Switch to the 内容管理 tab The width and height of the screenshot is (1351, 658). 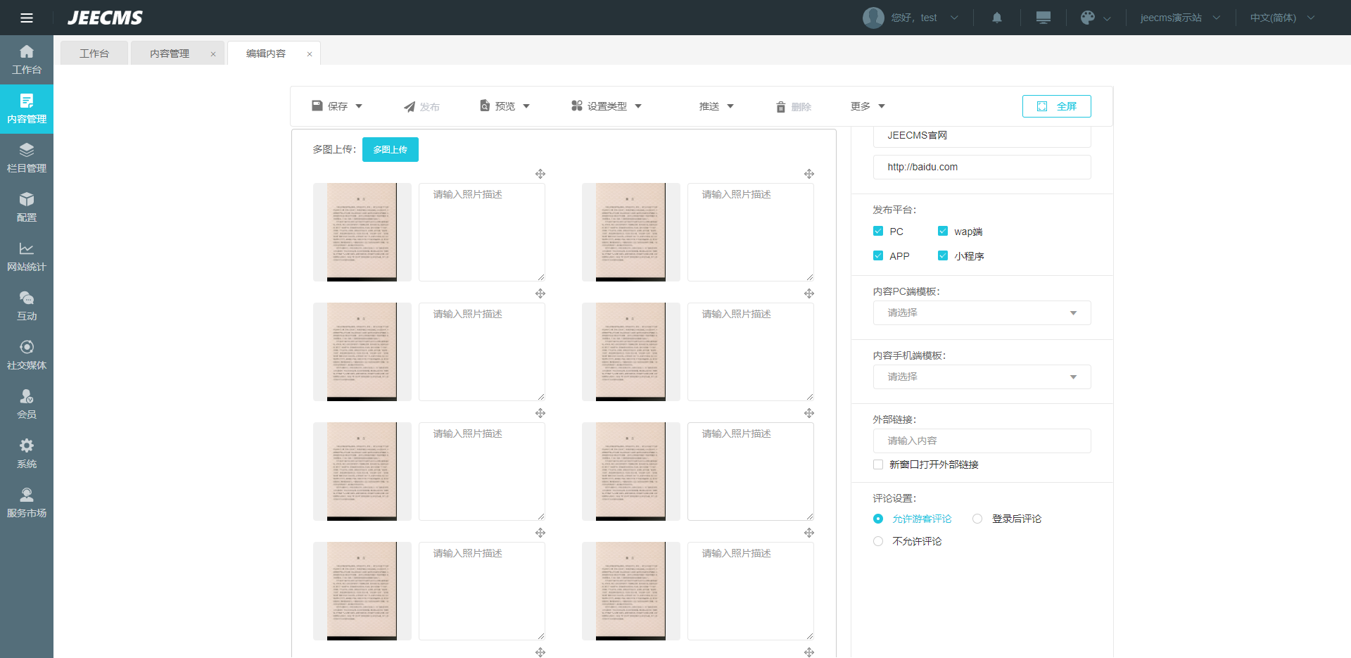click(170, 53)
